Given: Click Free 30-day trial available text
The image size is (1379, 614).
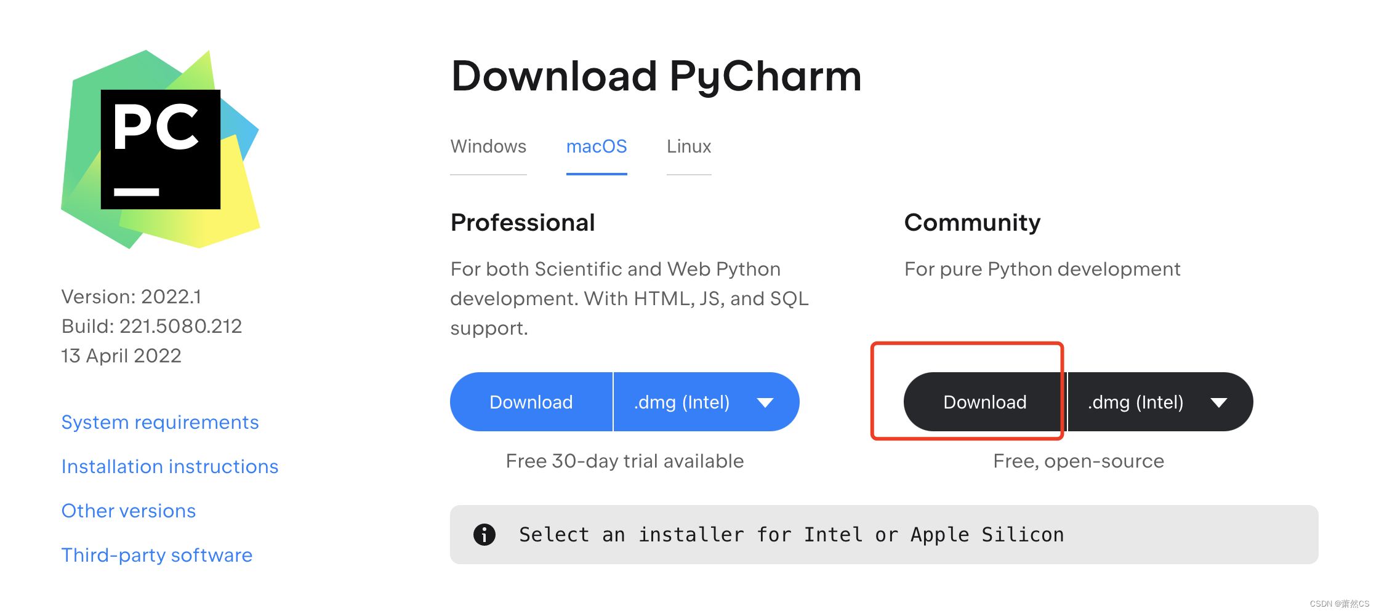Looking at the screenshot, I should click(625, 461).
